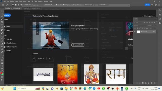Select the Gradient tool
The height and width of the screenshot is (91, 162).
[x=2, y=44]
